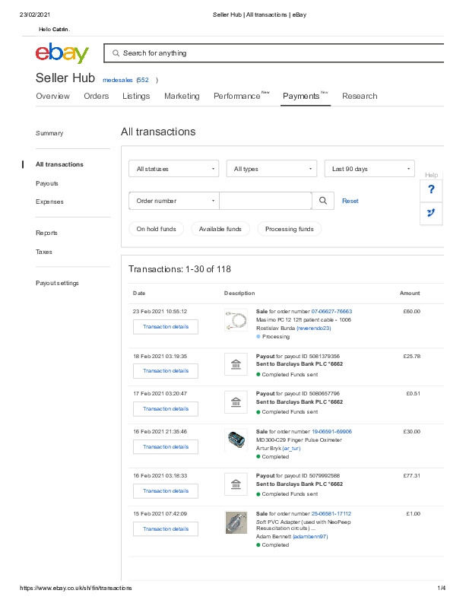Click bank icon for payout ID 5081379356
Viewport: 466px width, 603px height.
236,364
